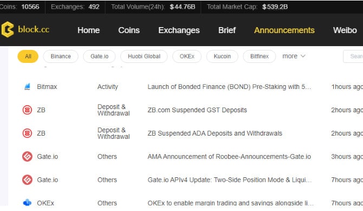Expand the more exchanges dropdown

(294, 56)
